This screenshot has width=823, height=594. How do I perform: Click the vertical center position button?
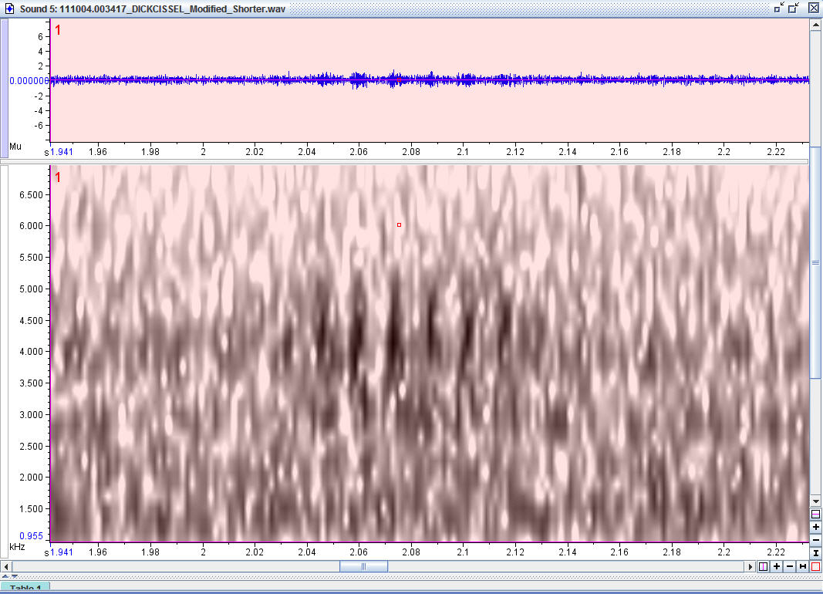pos(816,514)
